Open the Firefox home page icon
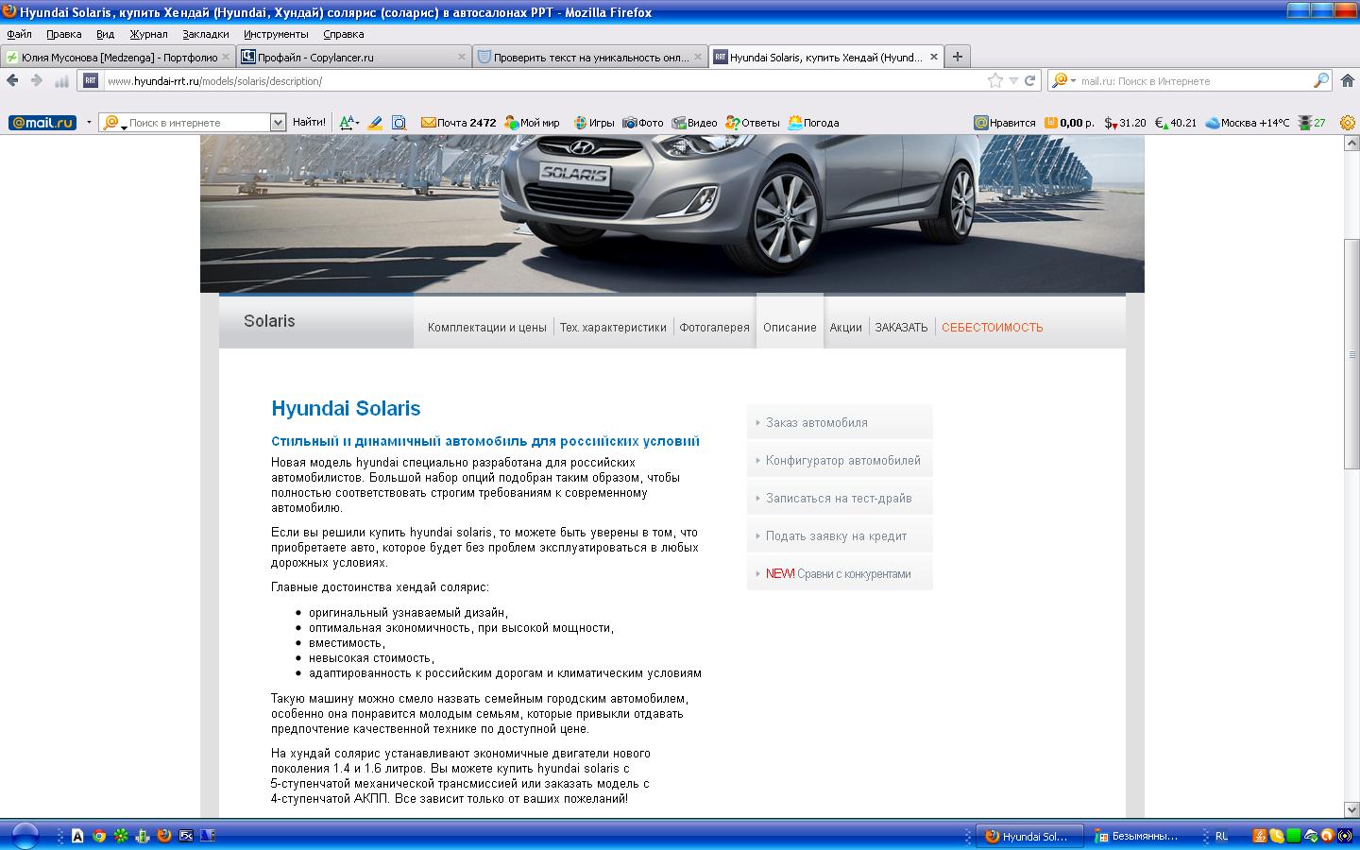Screen dimensions: 1360x850 pyautogui.click(x=1349, y=81)
